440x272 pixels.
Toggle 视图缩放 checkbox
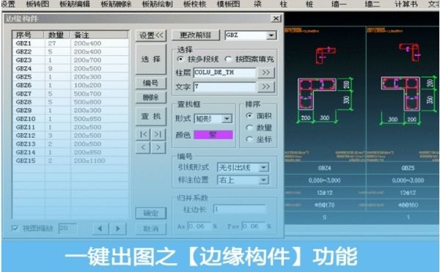(x=15, y=228)
